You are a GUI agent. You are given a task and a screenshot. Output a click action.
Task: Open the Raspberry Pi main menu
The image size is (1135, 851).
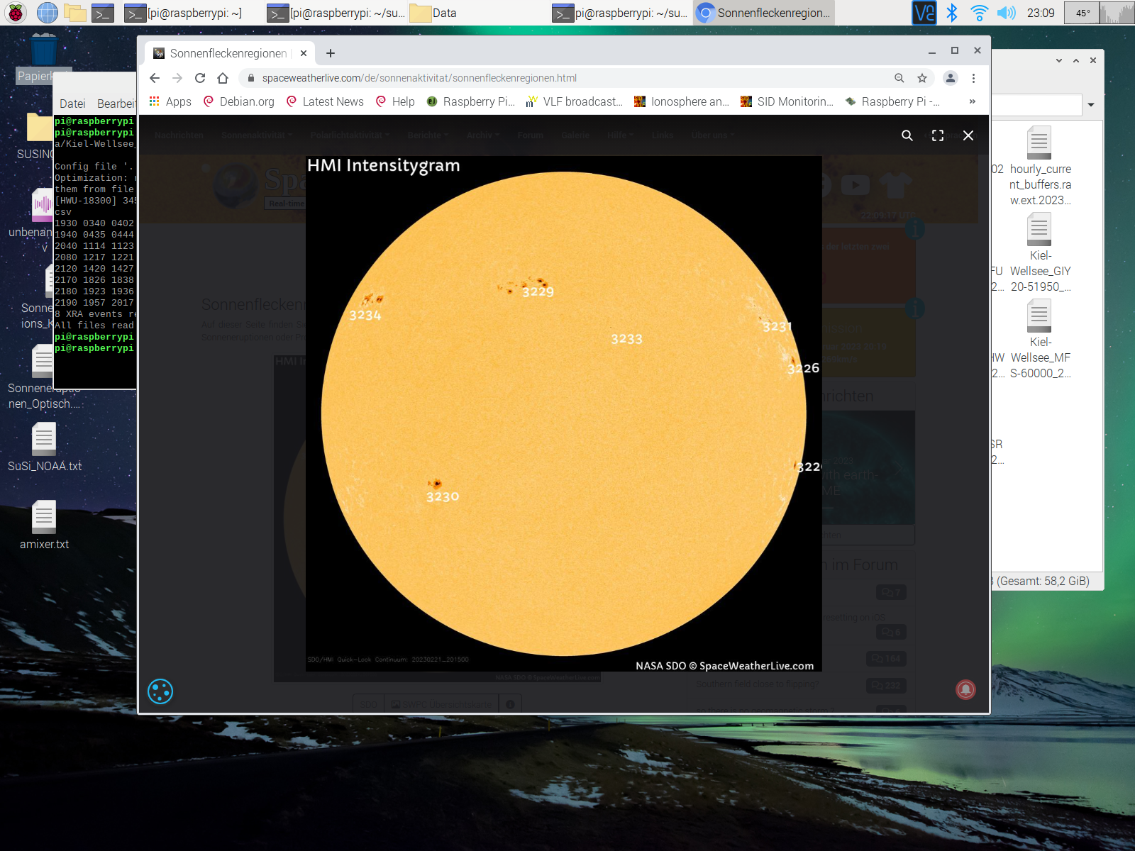16,13
